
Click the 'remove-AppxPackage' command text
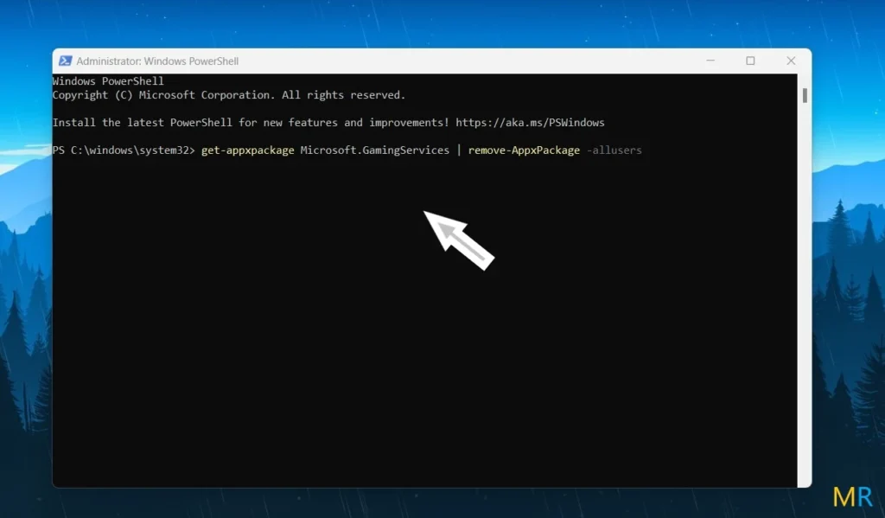click(524, 150)
